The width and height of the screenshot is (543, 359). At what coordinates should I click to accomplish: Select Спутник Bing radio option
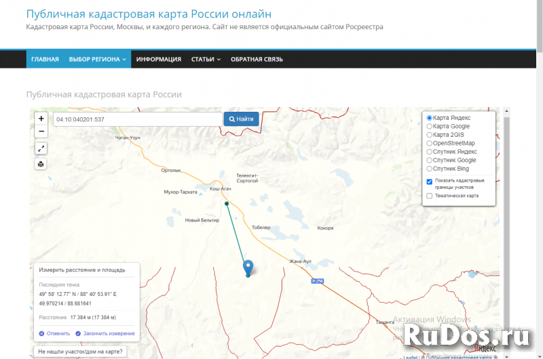[x=430, y=169]
